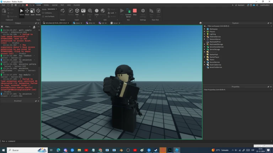
Task: Stop the running test
Action: click(x=135, y=12)
